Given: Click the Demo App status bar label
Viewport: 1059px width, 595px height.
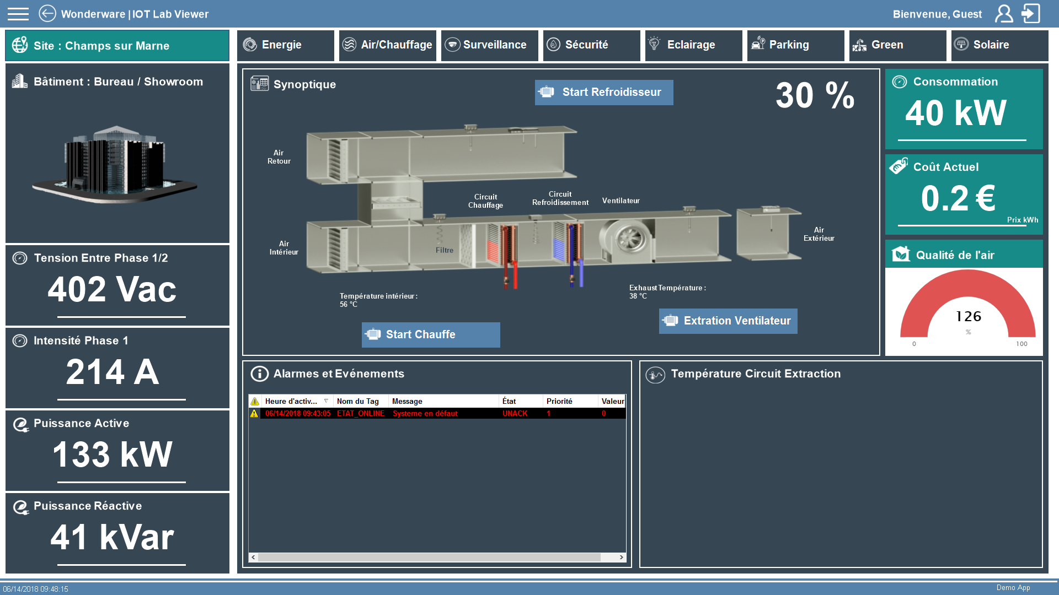Looking at the screenshot, I should (x=1013, y=588).
